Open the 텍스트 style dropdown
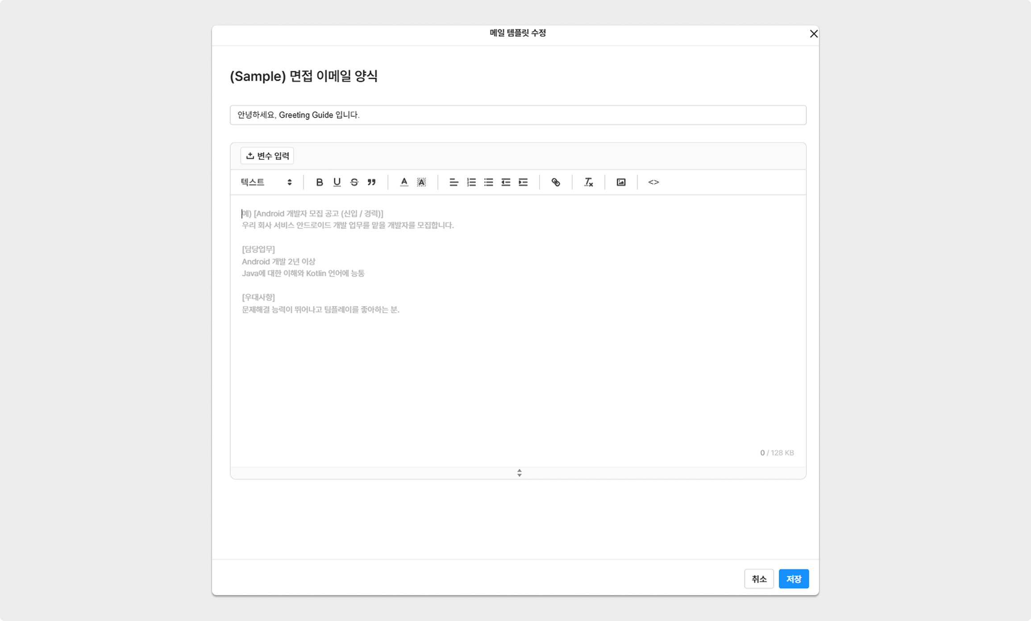Screen dimensions: 1031x621 (266, 182)
